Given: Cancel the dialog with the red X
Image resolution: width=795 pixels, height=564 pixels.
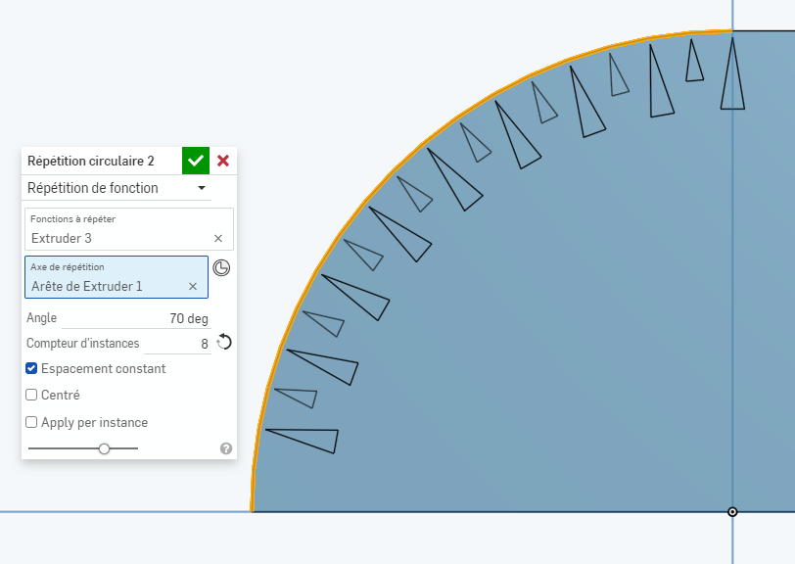Looking at the screenshot, I should (223, 161).
